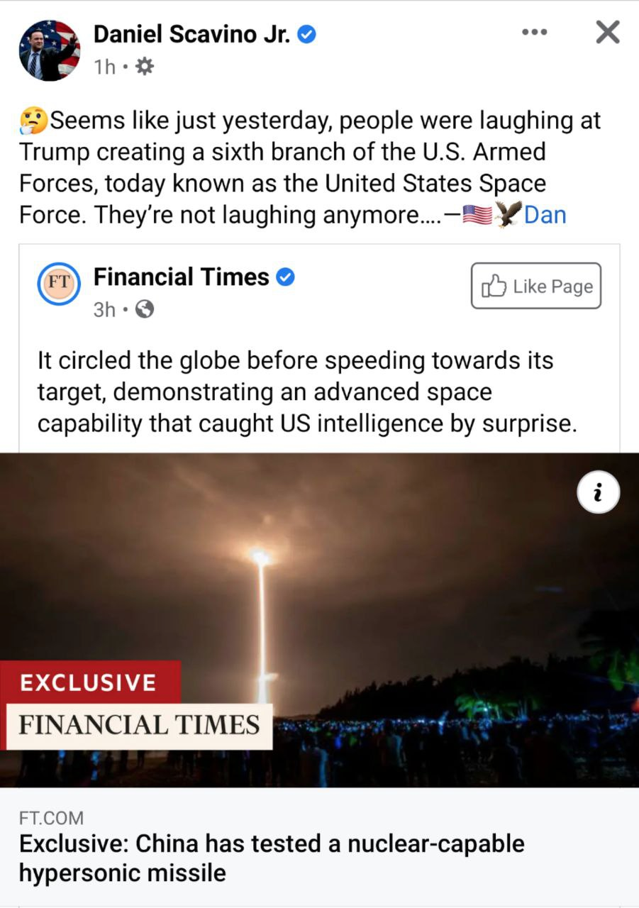Click the 3h timestamp on the FT post

pyautogui.click(x=104, y=310)
